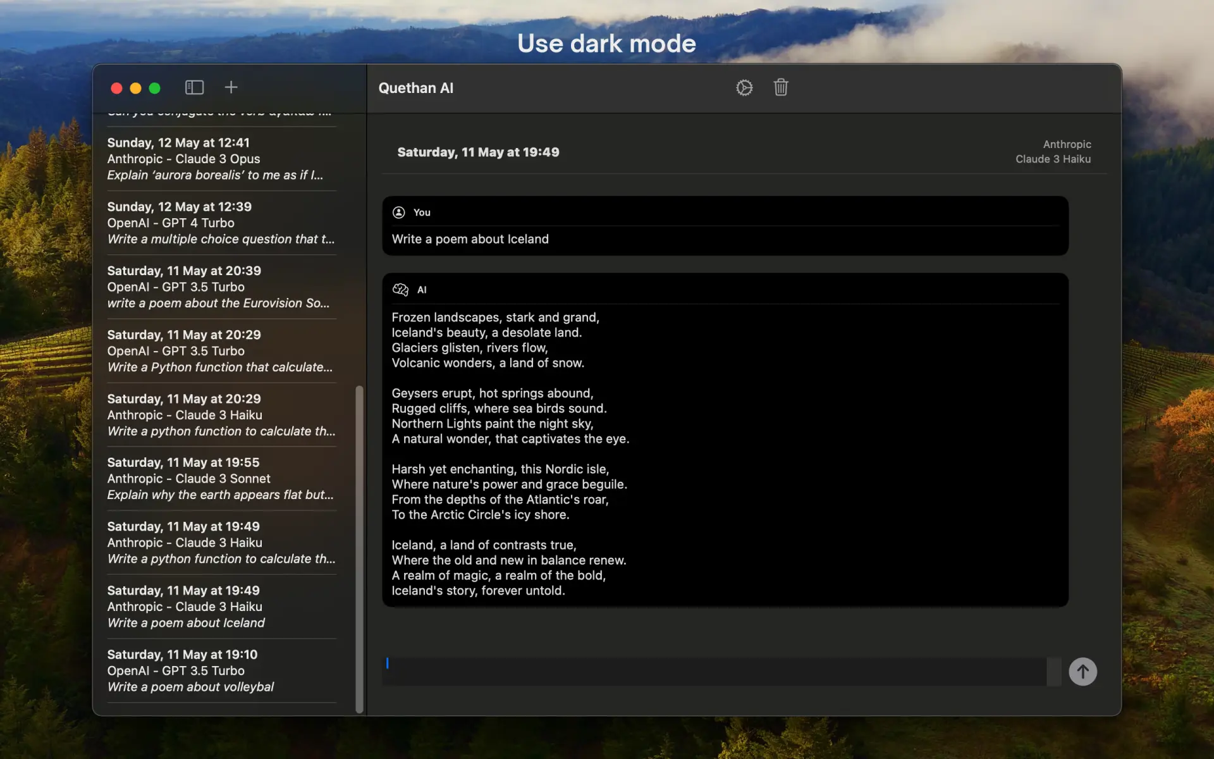Send the message with the arrow icon
Image resolution: width=1214 pixels, height=759 pixels.
(x=1082, y=672)
